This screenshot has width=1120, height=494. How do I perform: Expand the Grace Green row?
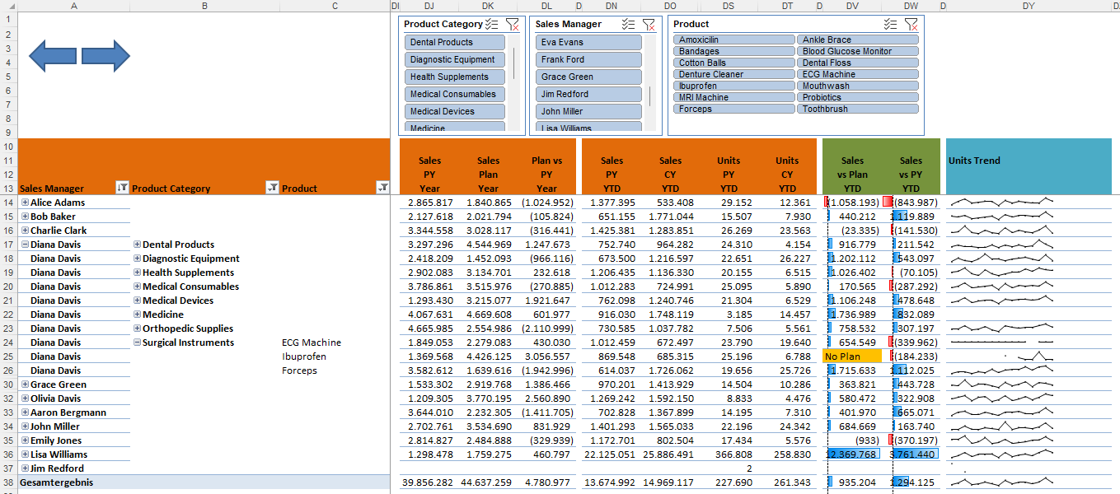point(25,384)
